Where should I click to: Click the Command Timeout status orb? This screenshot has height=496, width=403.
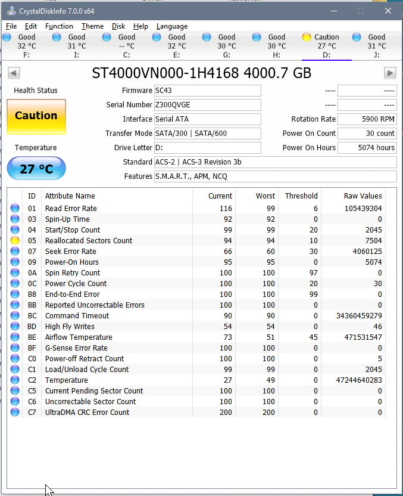(x=15, y=316)
